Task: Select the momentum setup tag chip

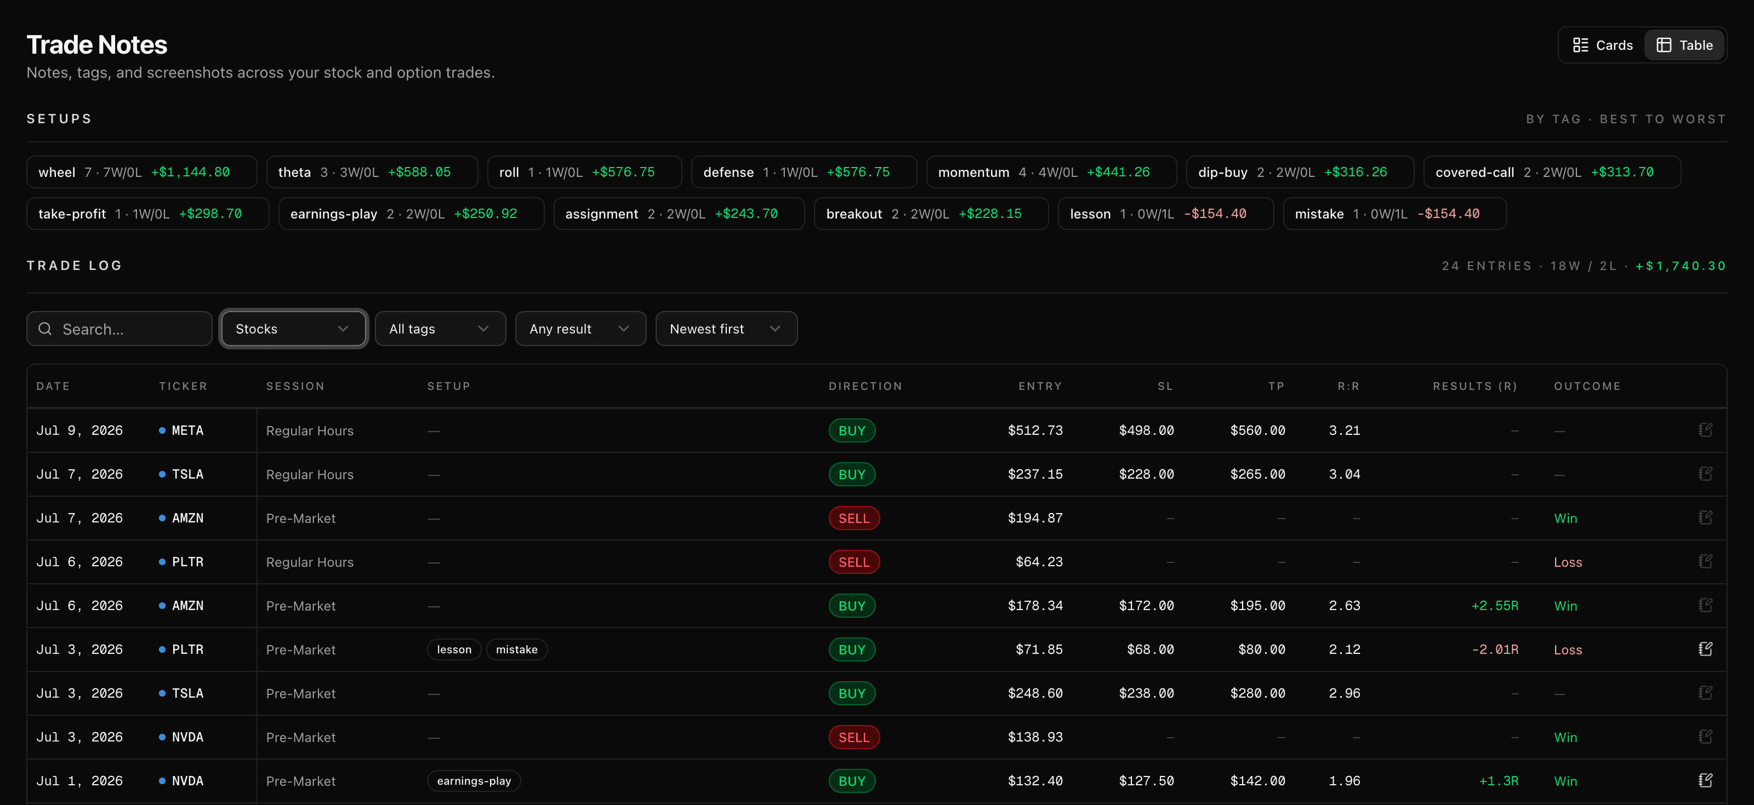Action: 1051,172
